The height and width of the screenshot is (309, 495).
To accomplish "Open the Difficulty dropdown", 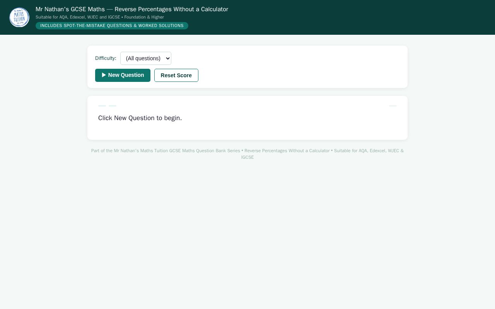I will click(146, 58).
